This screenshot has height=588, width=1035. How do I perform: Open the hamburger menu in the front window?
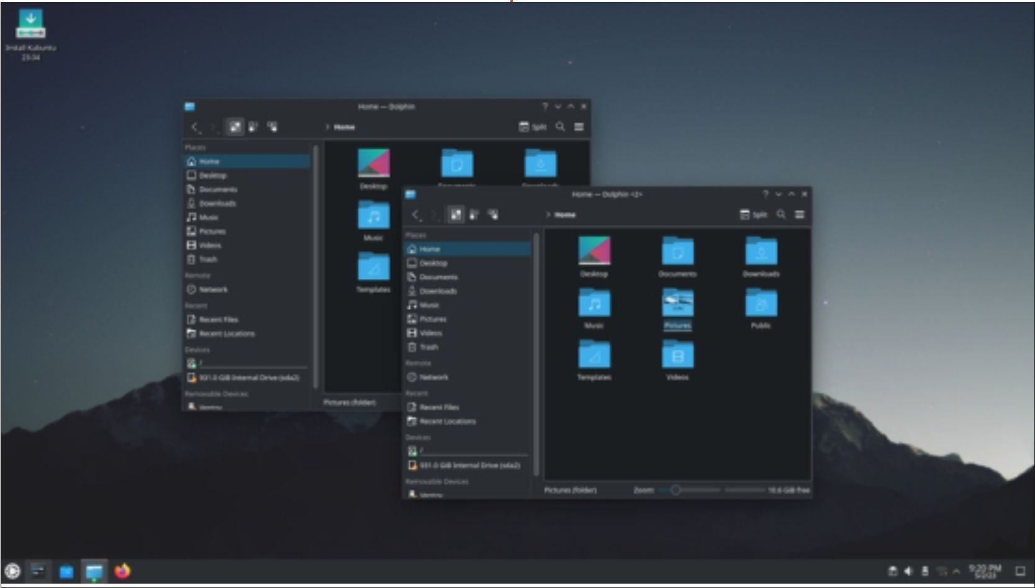800,214
